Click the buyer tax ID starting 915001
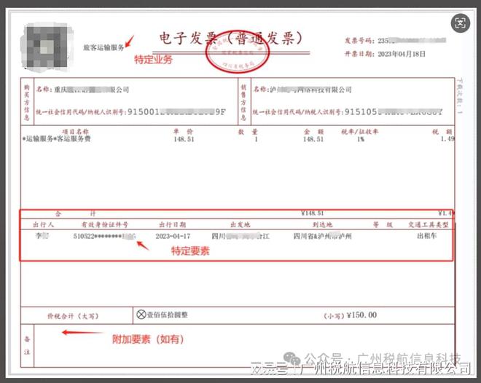 click(x=176, y=112)
